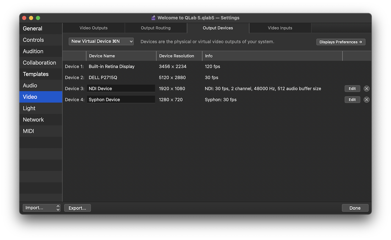This screenshot has height=240, width=391.
Task: Expand the Export dialog
Action: click(77, 208)
